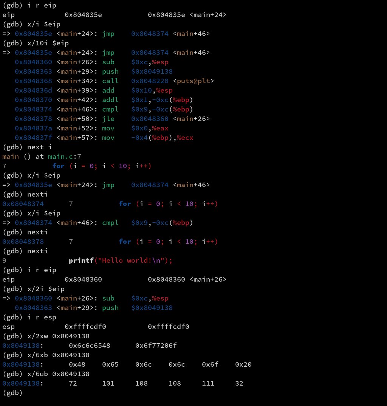The height and width of the screenshot is (406, 387).
Task: Select the decimal value 111
Action: point(208,383)
